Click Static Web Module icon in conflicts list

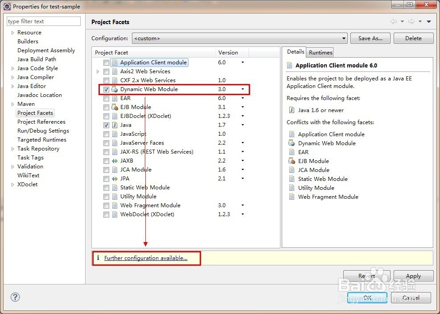(292, 179)
